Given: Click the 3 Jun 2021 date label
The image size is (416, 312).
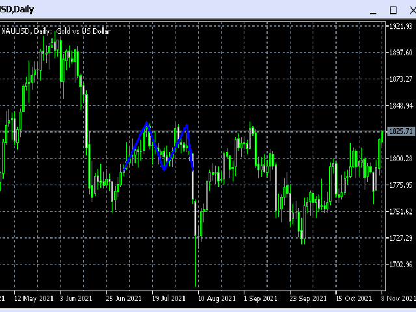Looking at the screenshot, I should (73, 298).
